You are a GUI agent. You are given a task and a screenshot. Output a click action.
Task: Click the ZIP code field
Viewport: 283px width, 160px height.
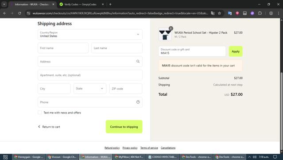click(126, 89)
